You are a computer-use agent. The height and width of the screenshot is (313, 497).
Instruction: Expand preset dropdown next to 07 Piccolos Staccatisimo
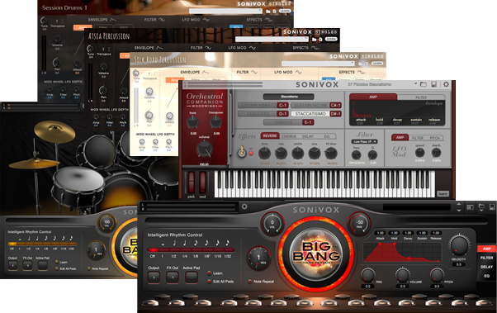415,84
